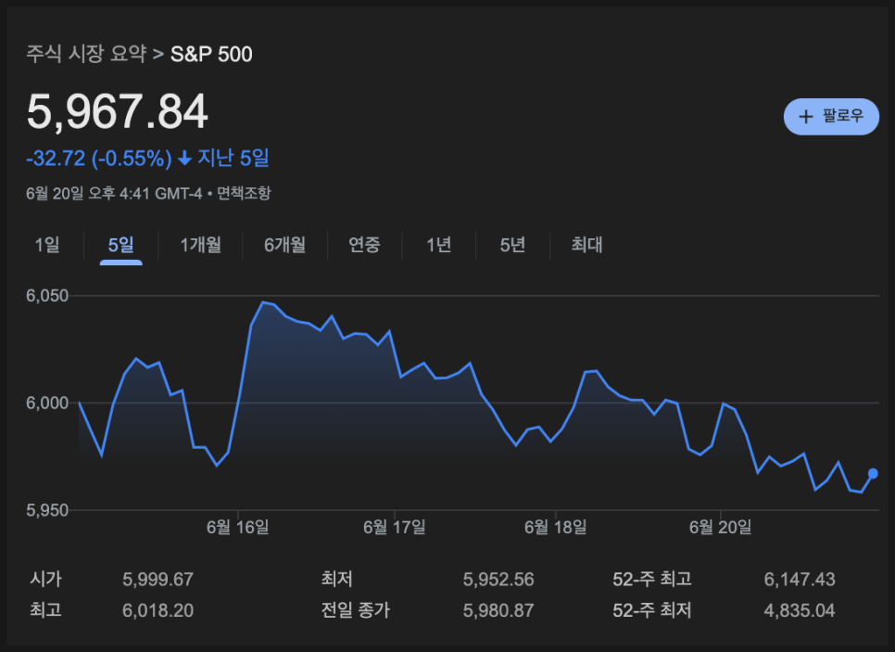Click the 52-주 최고 value 6,147.43
This screenshot has width=895, height=652.
pyautogui.click(x=799, y=580)
